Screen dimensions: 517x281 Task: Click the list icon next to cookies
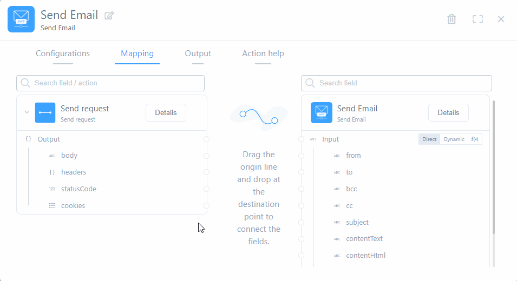(x=52, y=206)
